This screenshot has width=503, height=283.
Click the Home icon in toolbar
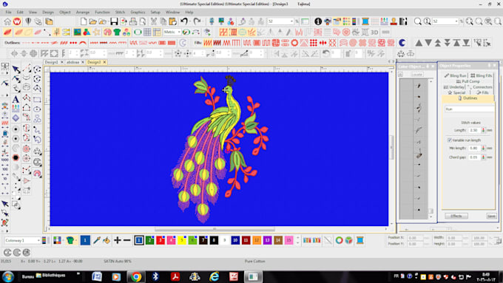(7, 21)
